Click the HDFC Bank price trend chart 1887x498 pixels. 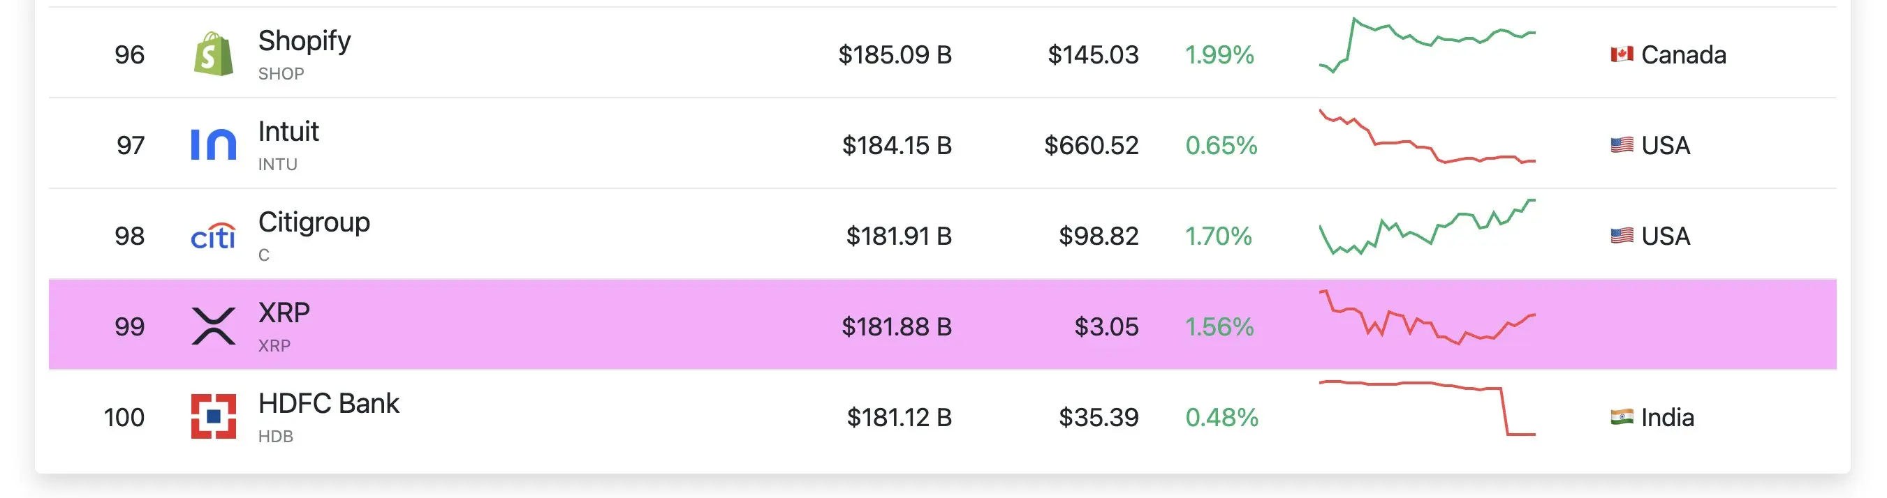1427,408
